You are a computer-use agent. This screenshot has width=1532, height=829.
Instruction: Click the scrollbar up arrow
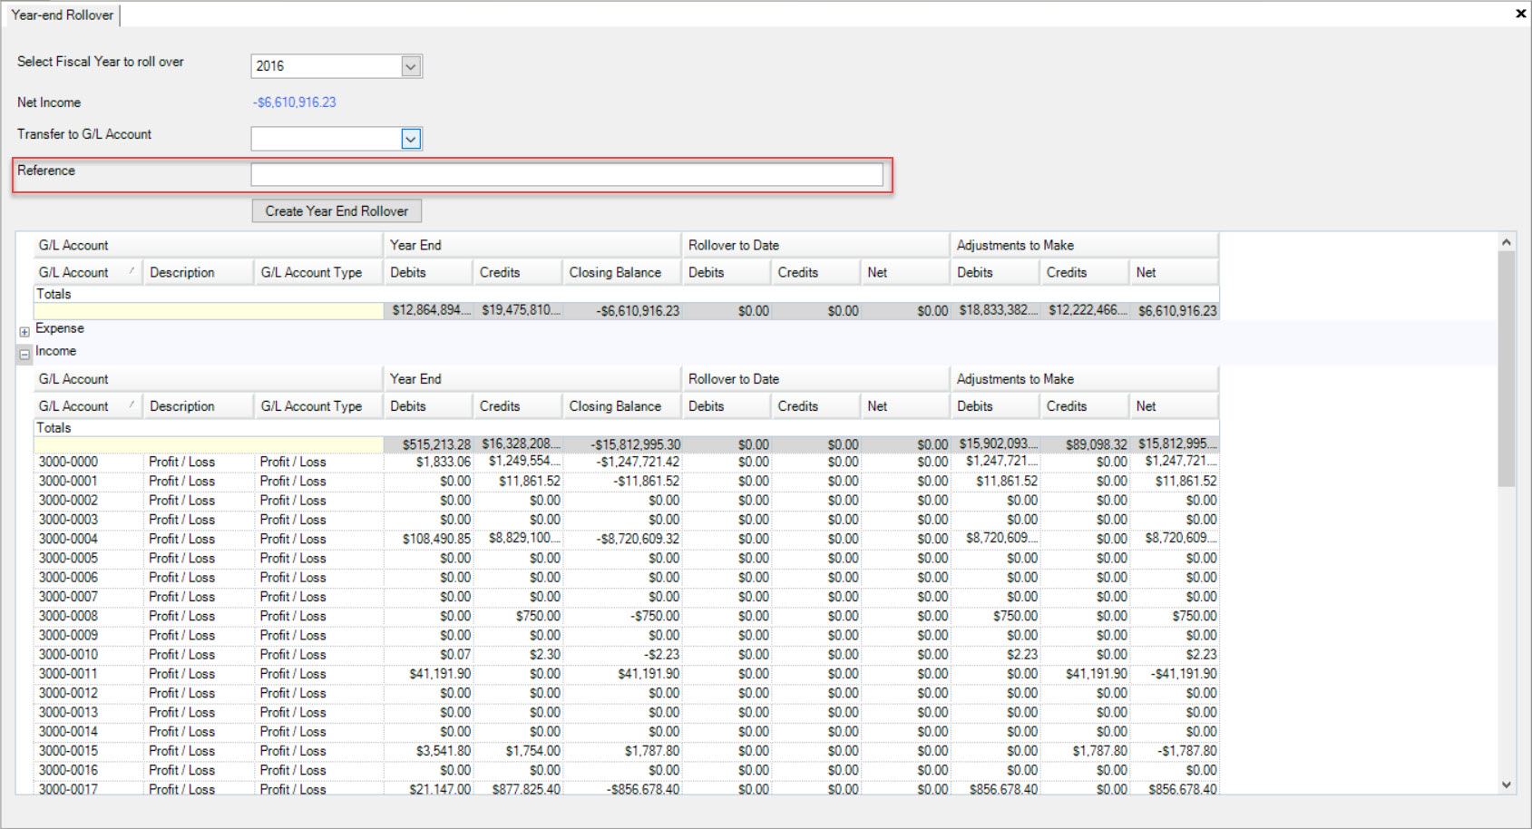click(x=1506, y=242)
